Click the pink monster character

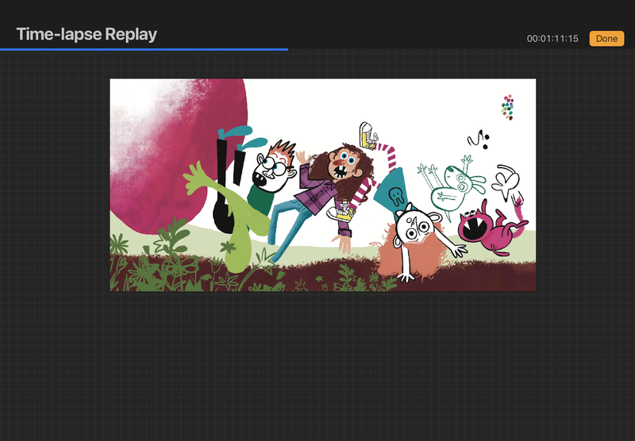[489, 229]
